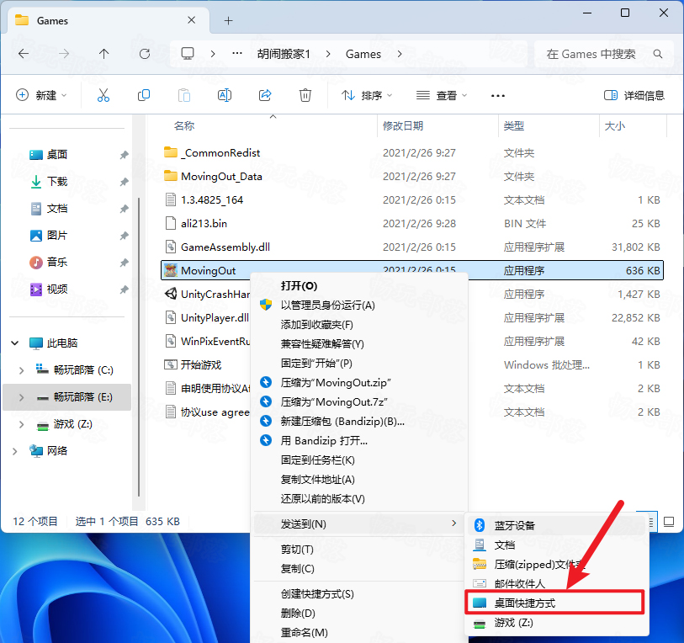Click the _CommonRedist folder icon
This screenshot has width=684, height=643.
[x=171, y=152]
